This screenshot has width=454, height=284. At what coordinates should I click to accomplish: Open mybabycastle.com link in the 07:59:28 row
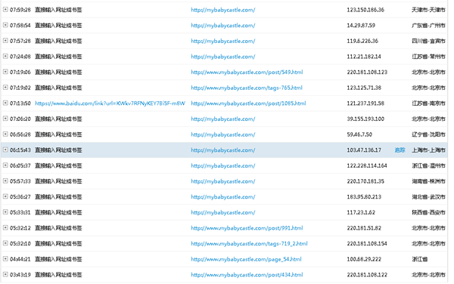coord(223,10)
